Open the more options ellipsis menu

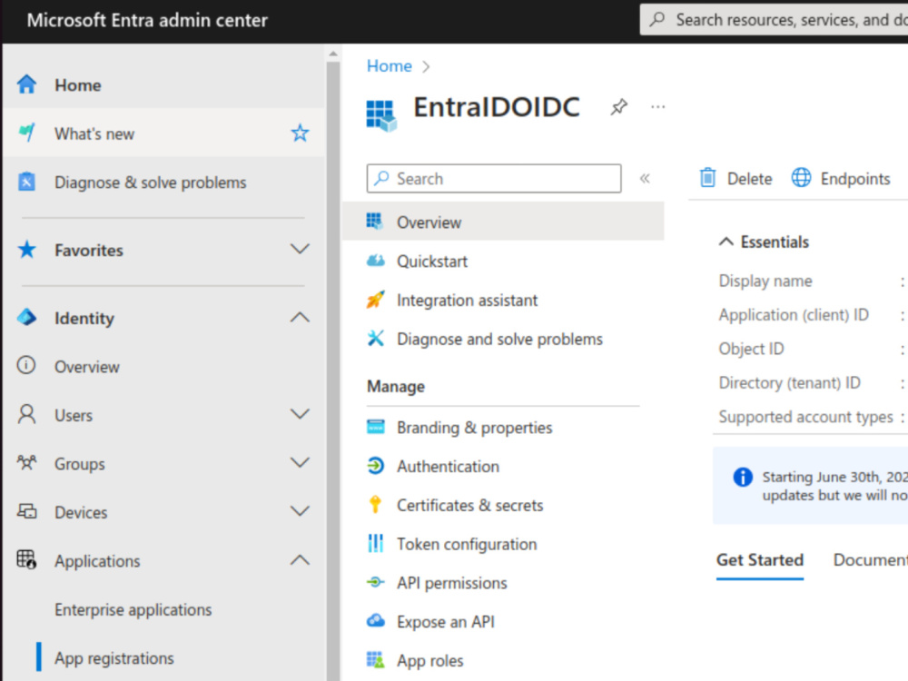pyautogui.click(x=657, y=107)
